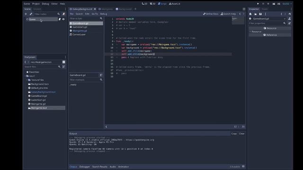Toggle distraction-free mode icon
303x170 pixels.
244,9
